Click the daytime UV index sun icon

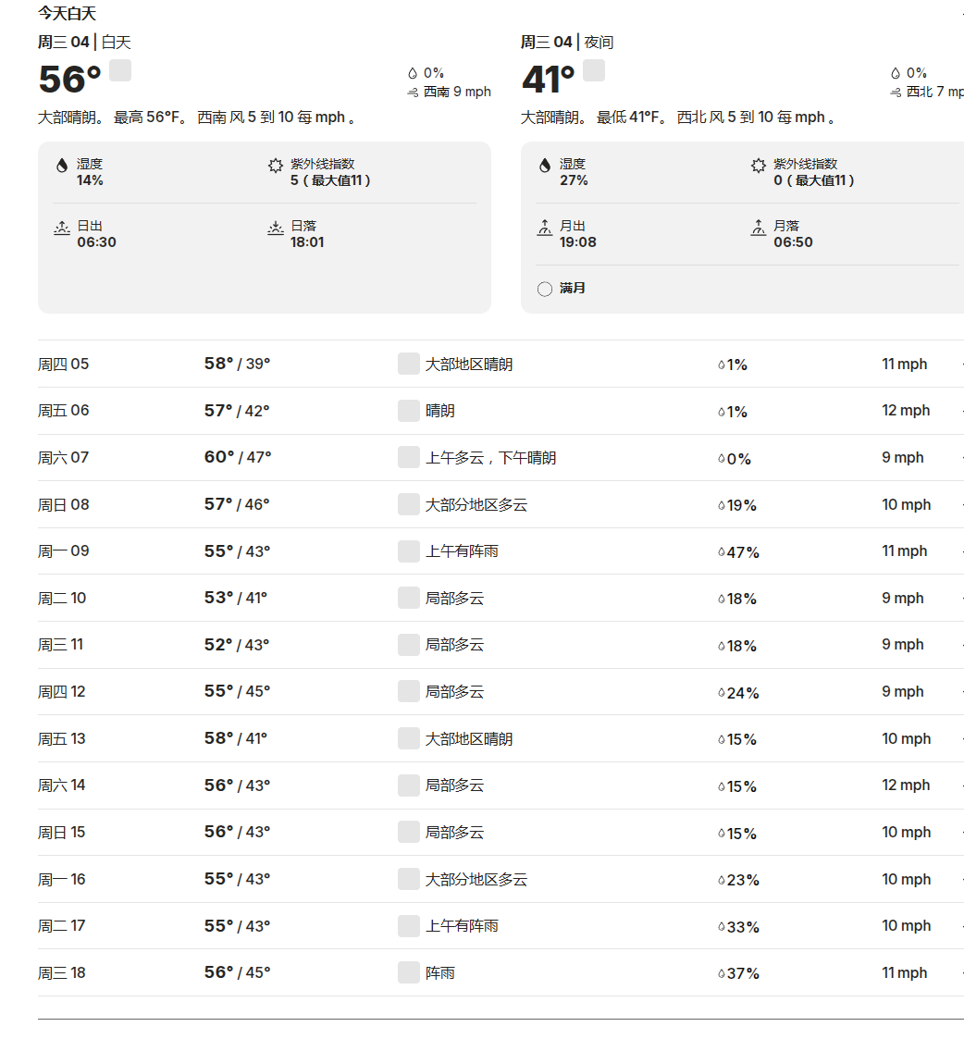(x=276, y=166)
